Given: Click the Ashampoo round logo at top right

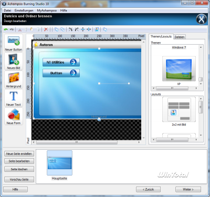Looking at the screenshot, I should tap(202, 19).
